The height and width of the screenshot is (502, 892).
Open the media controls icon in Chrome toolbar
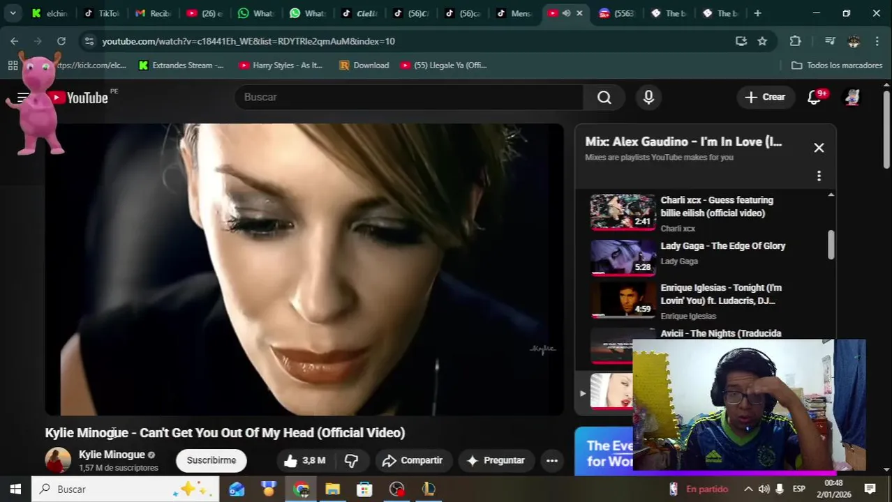[830, 41]
